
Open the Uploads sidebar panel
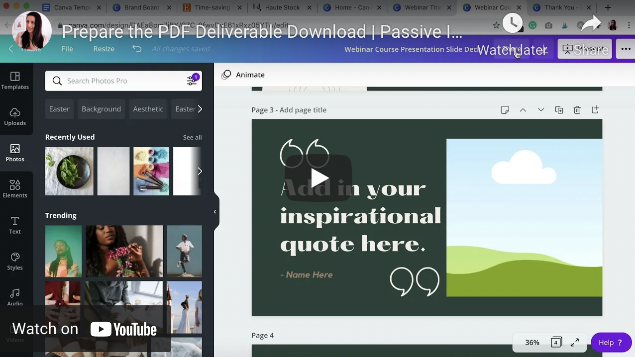[x=15, y=117]
